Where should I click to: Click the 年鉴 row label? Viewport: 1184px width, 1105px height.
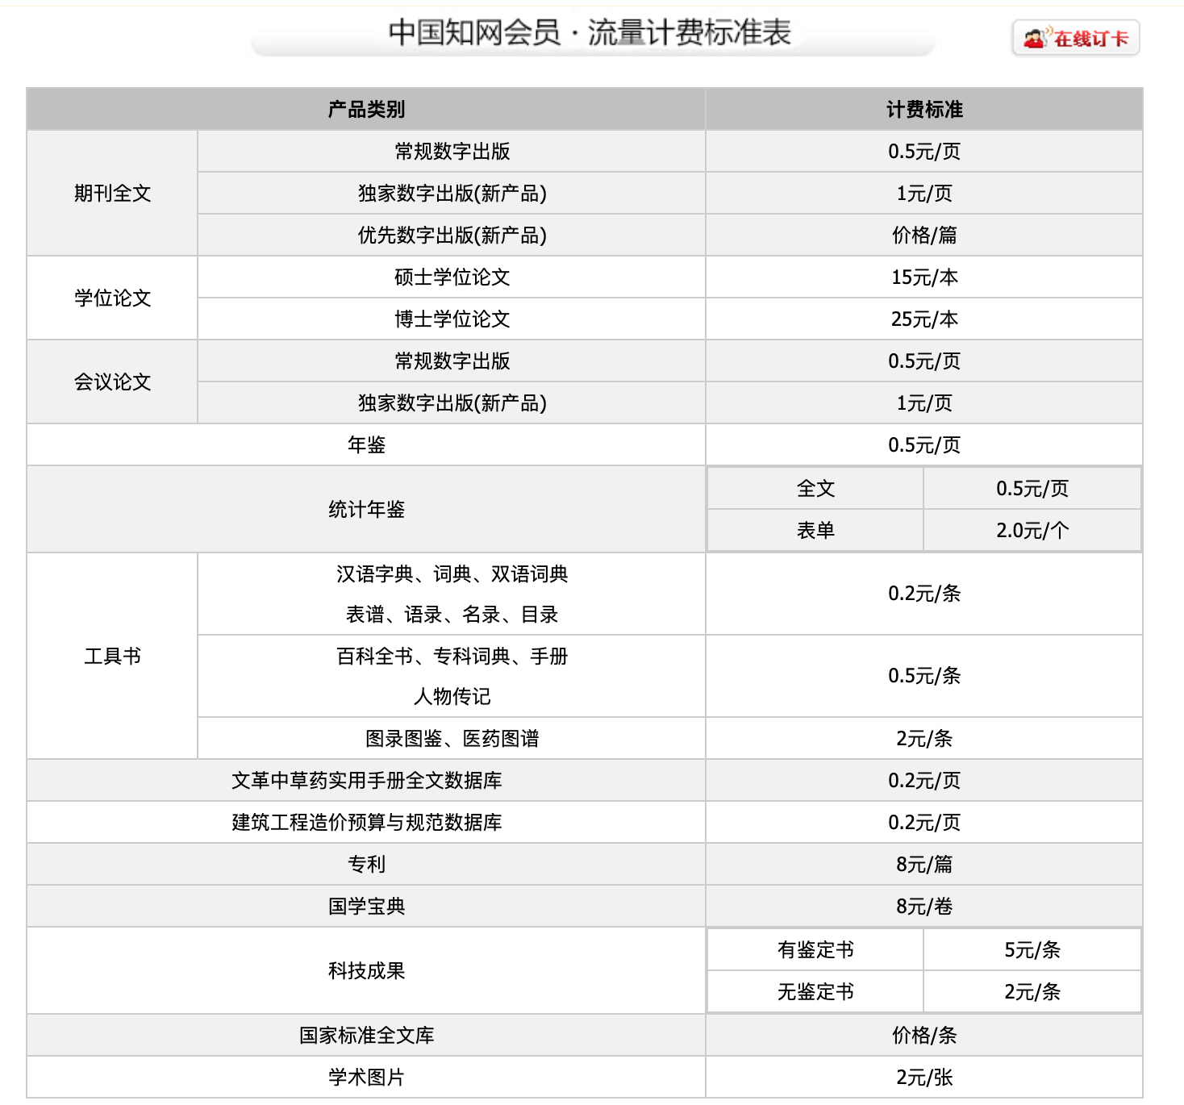coord(366,444)
